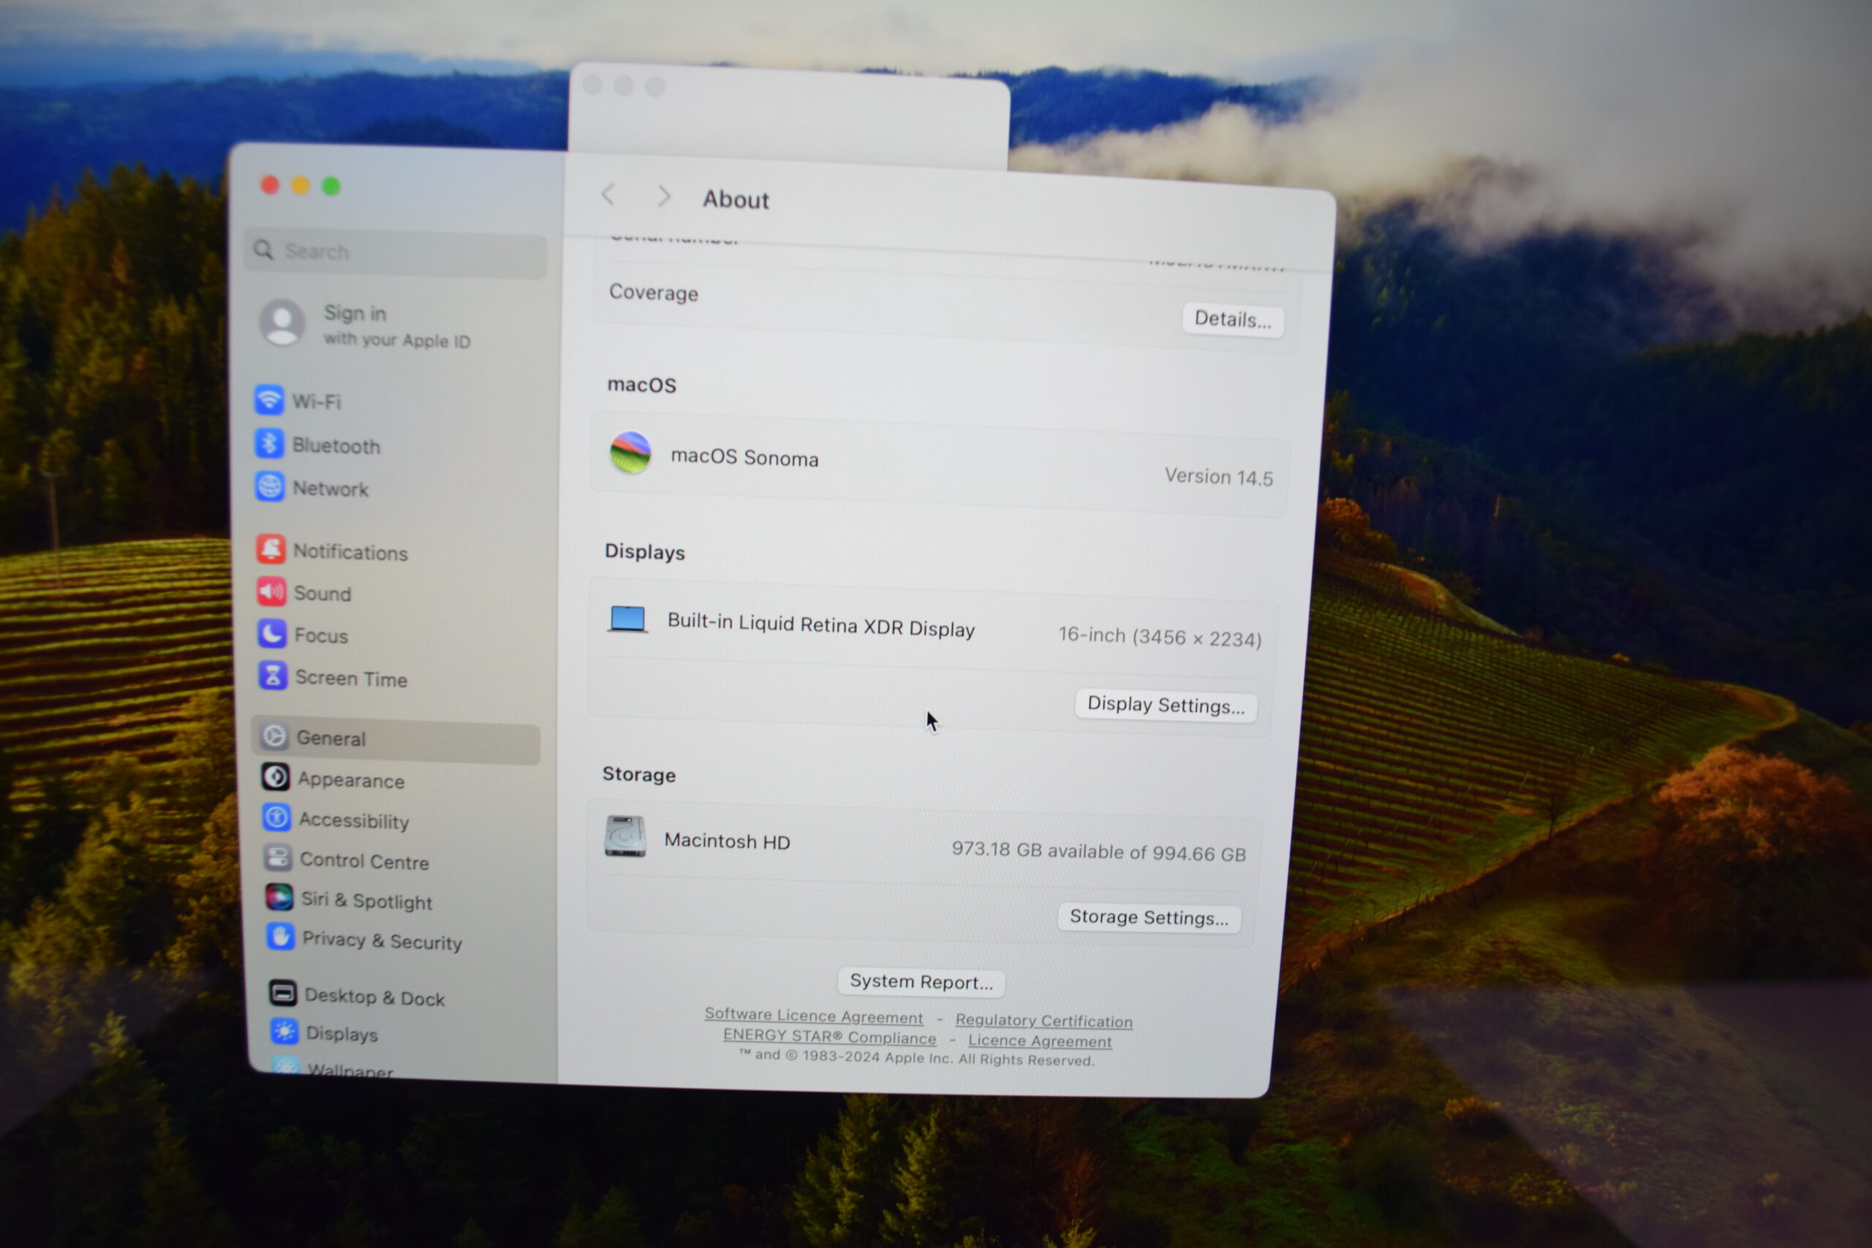Click the General gear icon
1872x1248 pixels.
click(275, 736)
